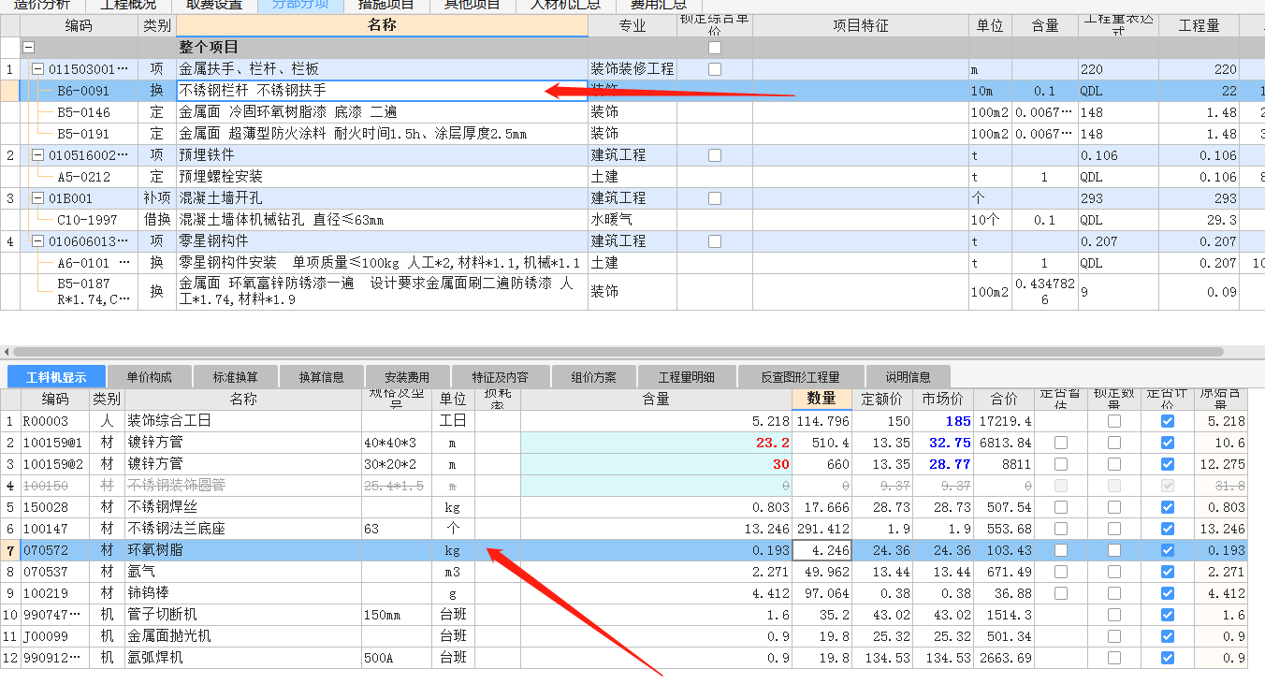Toggle 锁定数量 checkbox for 铈钨棒
Screen dimensions: 1265x684
[1114, 593]
